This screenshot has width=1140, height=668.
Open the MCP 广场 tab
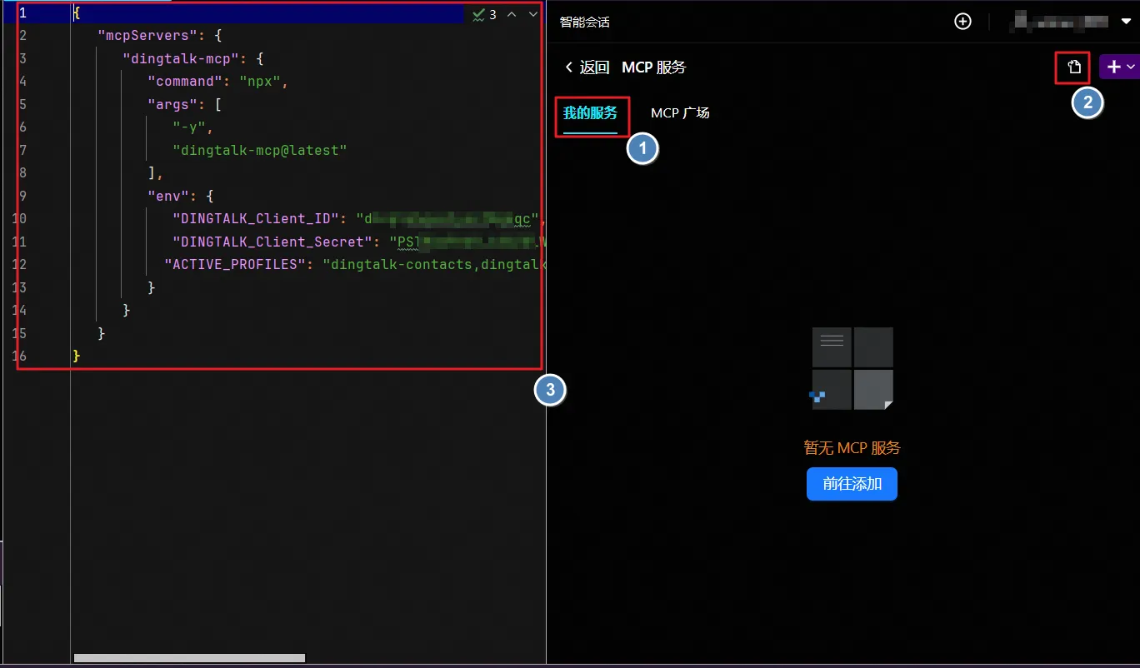tap(680, 113)
